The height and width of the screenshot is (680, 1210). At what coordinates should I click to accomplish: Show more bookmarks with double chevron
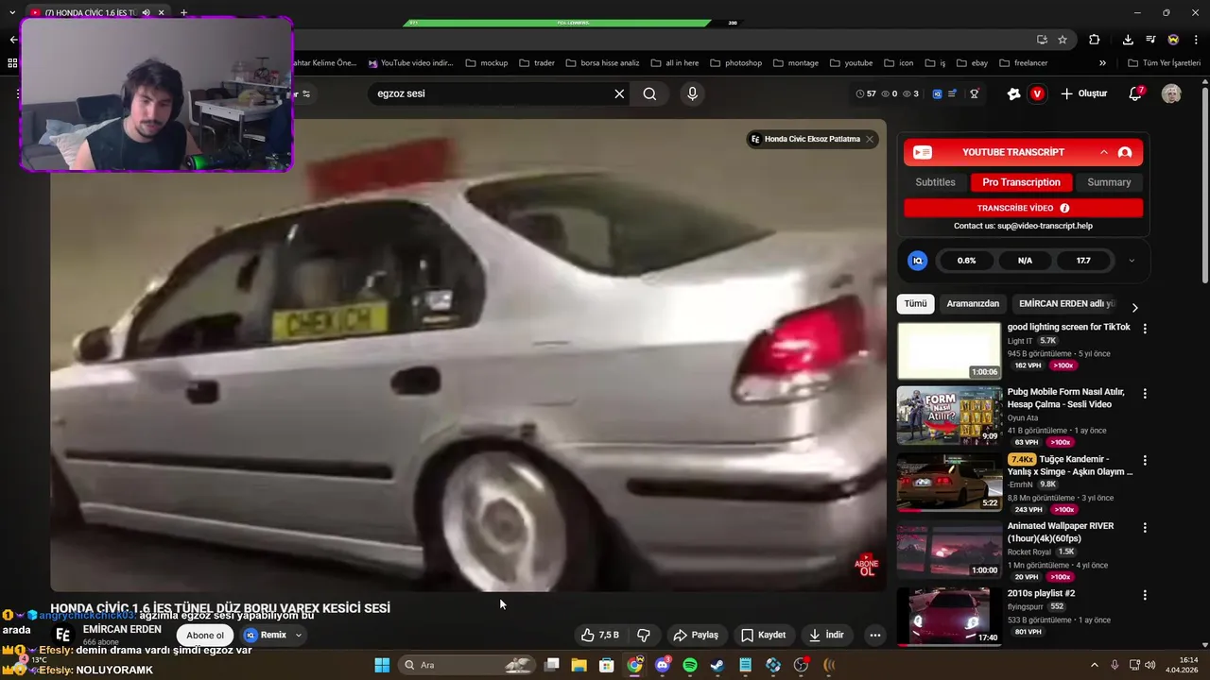(1102, 63)
